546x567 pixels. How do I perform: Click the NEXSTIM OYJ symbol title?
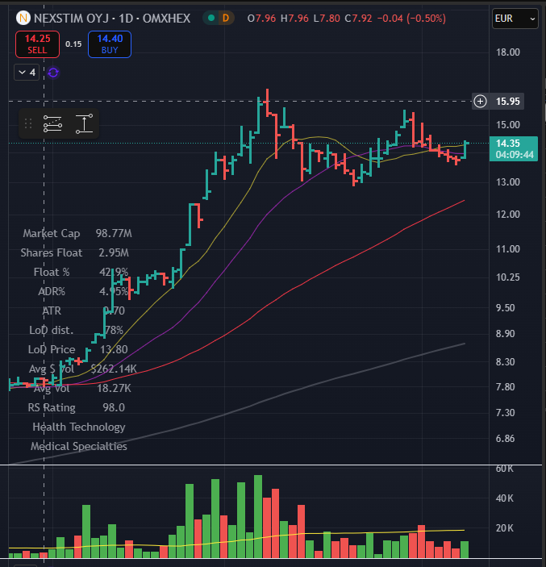71,19
